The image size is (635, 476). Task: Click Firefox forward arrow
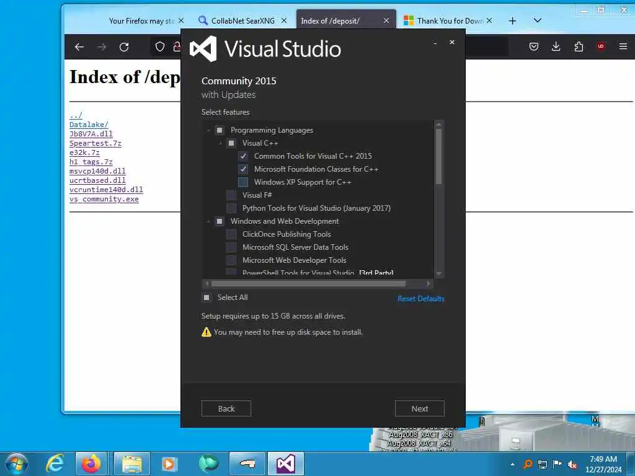(x=102, y=47)
